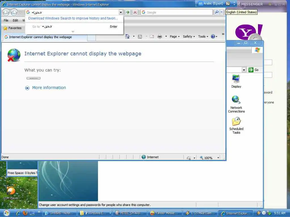
Task: Launch Firefox from Quick Launch
Action: coord(25,213)
